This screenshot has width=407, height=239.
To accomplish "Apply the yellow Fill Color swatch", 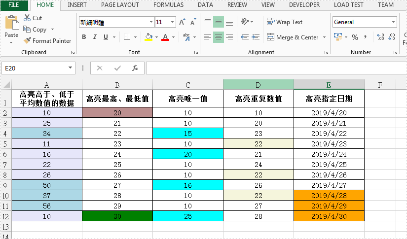I will pyautogui.click(x=149, y=37).
